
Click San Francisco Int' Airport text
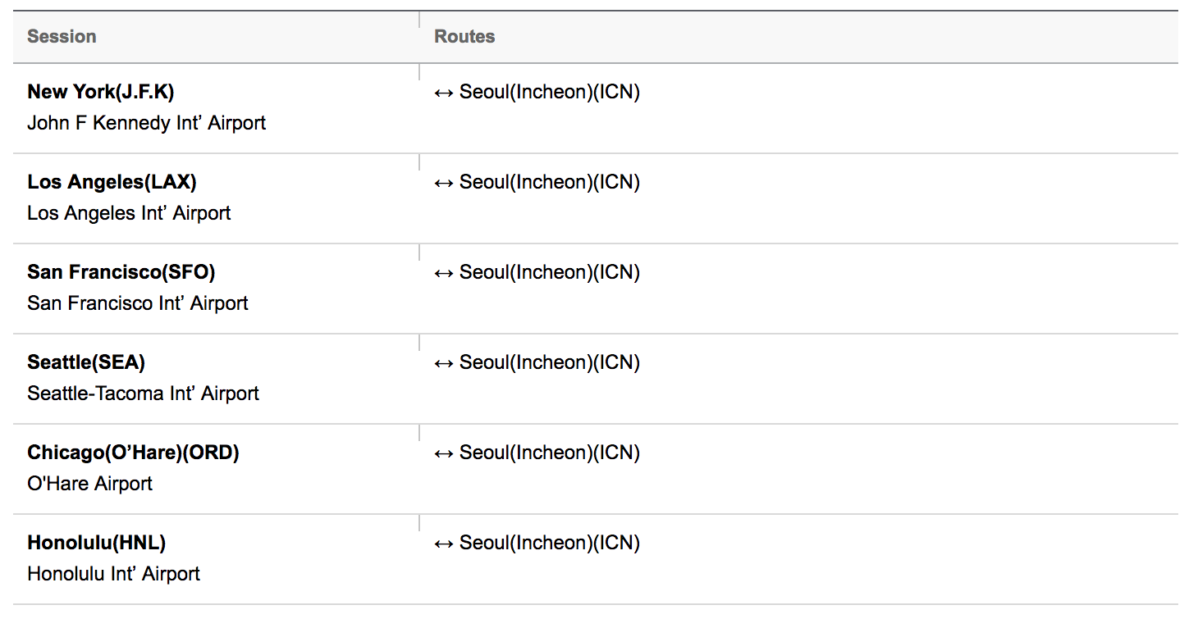[138, 303]
